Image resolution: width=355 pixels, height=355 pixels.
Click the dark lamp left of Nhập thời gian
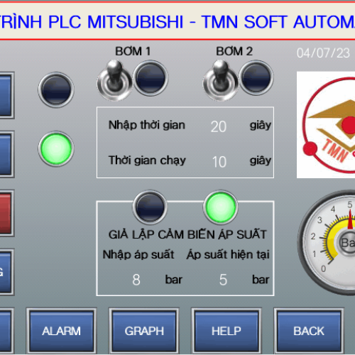click(56, 90)
